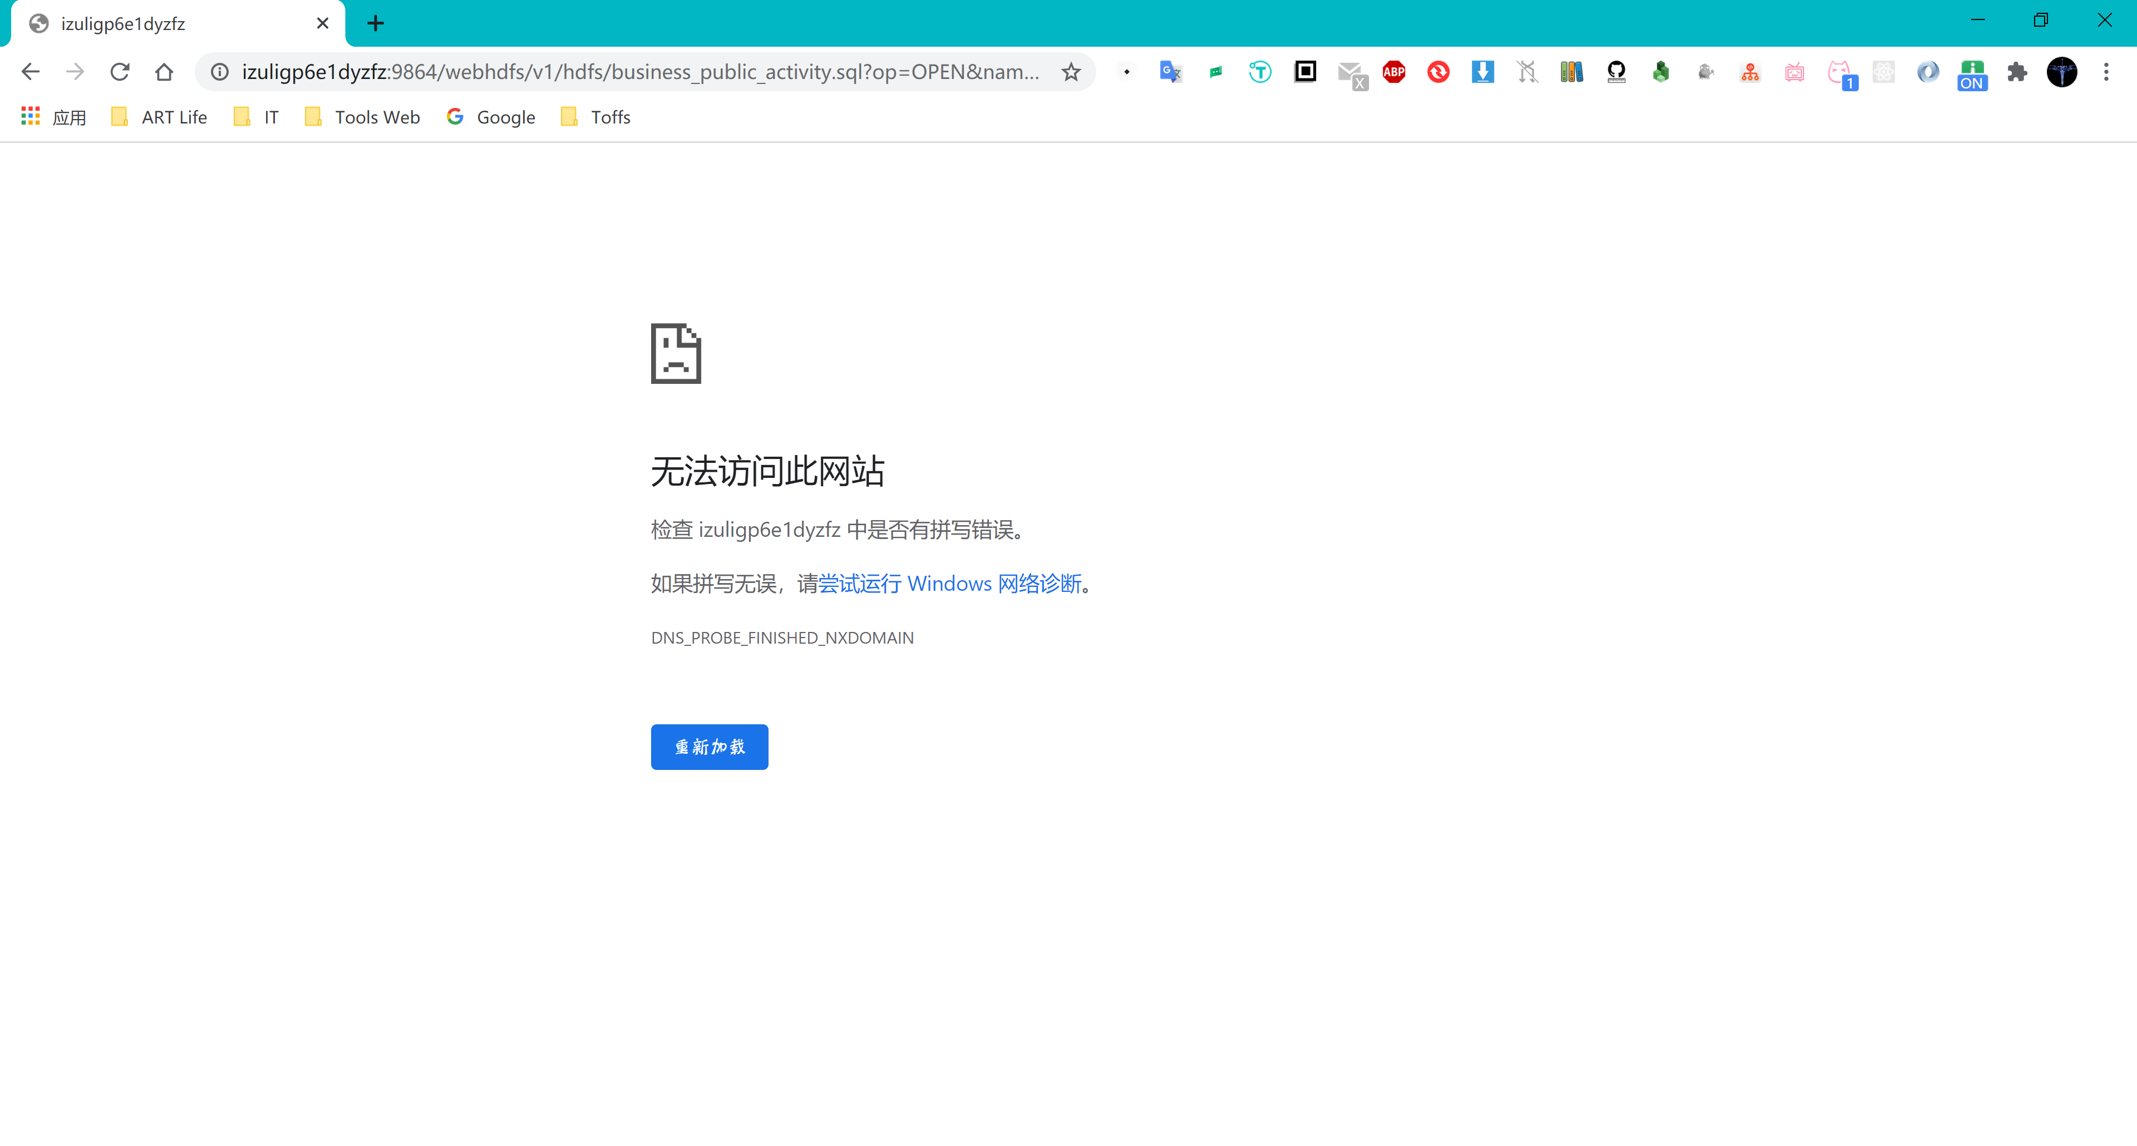
Task: Open a new tab with plus button
Action: tap(376, 23)
